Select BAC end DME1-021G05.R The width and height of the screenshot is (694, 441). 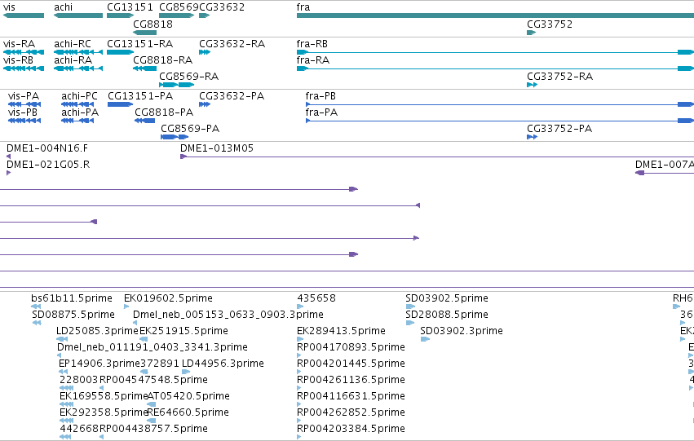[8, 173]
